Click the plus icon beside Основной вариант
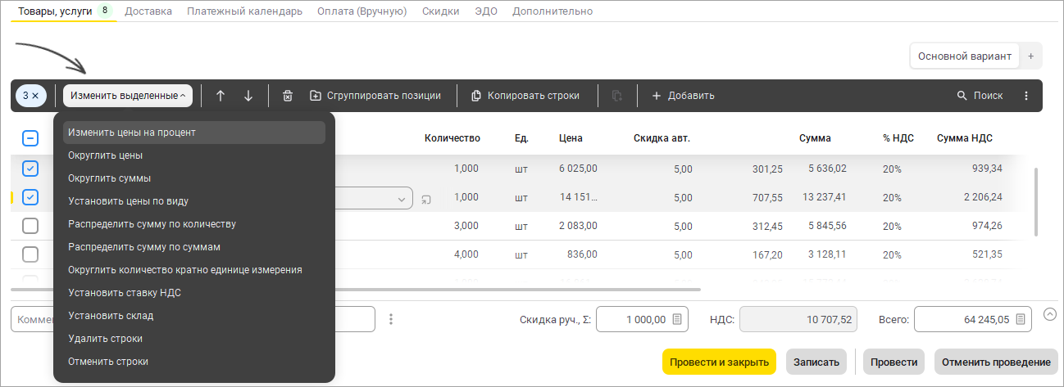The width and height of the screenshot is (1064, 387). click(1031, 56)
